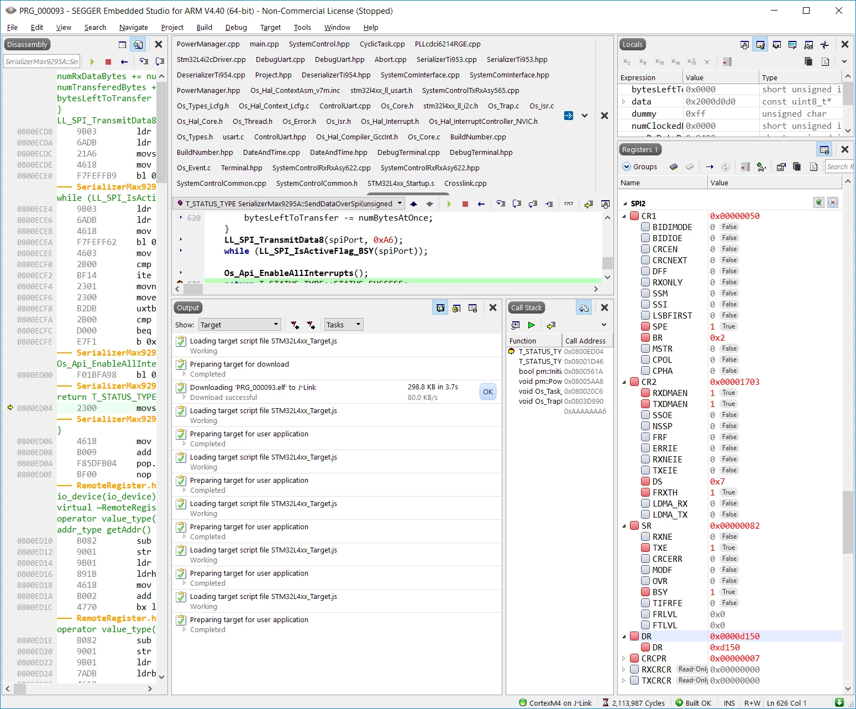The width and height of the screenshot is (856, 709).
Task: Click the code editor vertical scrollbar thumb
Action: (x=607, y=262)
